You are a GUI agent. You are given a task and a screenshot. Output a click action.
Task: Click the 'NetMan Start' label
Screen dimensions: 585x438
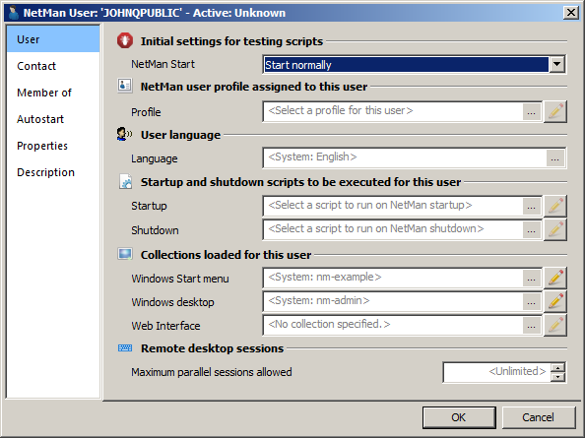coord(162,64)
